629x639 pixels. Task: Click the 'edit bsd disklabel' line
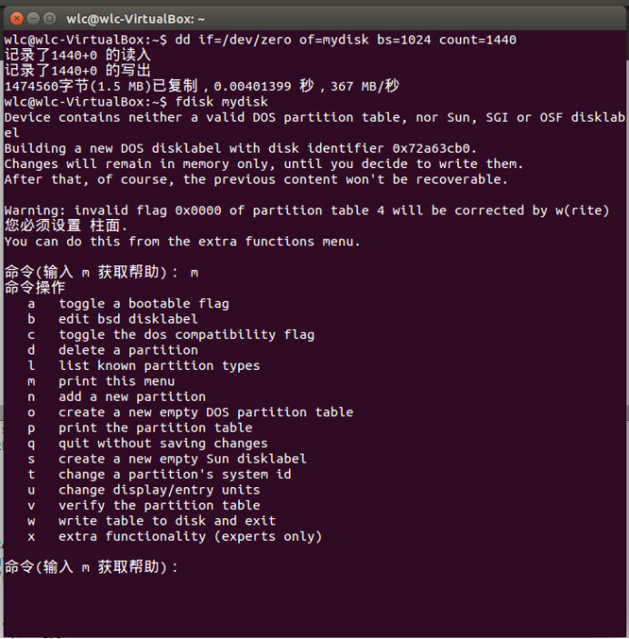tap(128, 319)
